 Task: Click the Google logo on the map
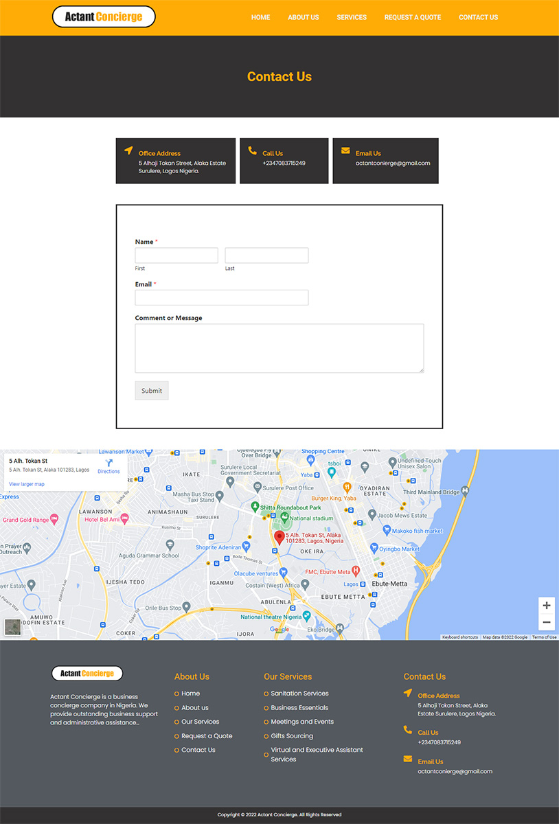coord(279,630)
